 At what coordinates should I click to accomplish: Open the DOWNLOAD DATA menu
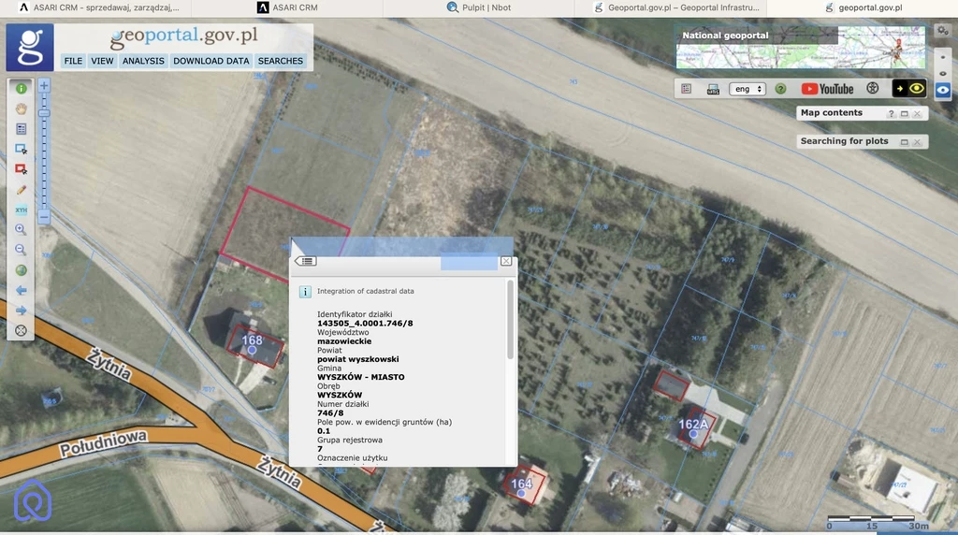[211, 61]
